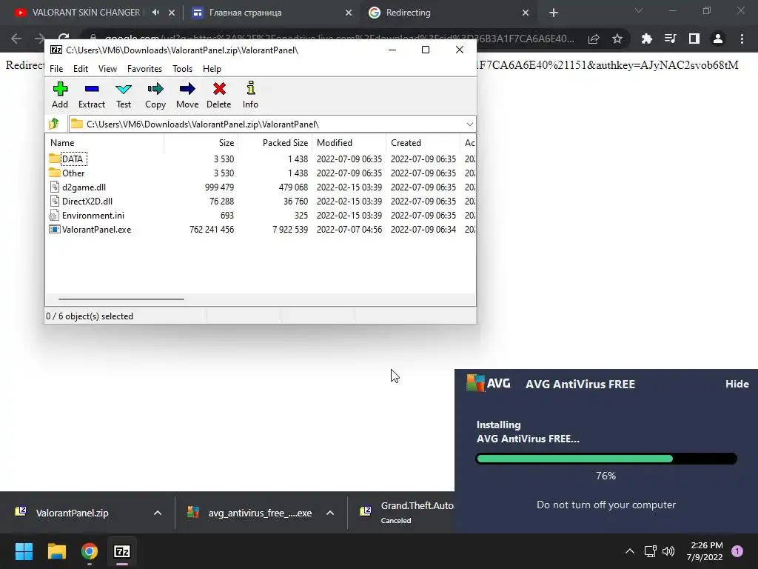Open network status tray icon
Viewport: 758px width, 569px height.
[x=650, y=551]
